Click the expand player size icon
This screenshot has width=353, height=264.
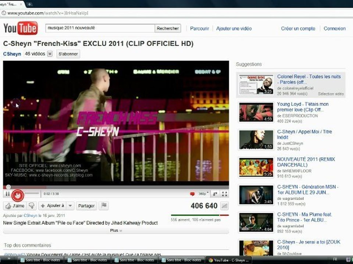pos(215,194)
